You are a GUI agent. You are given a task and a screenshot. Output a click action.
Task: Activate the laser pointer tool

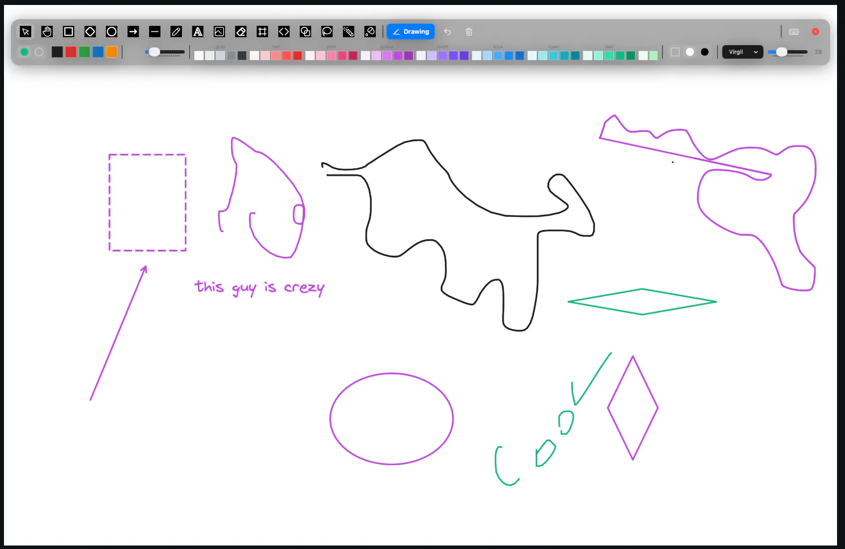pyautogui.click(x=348, y=32)
